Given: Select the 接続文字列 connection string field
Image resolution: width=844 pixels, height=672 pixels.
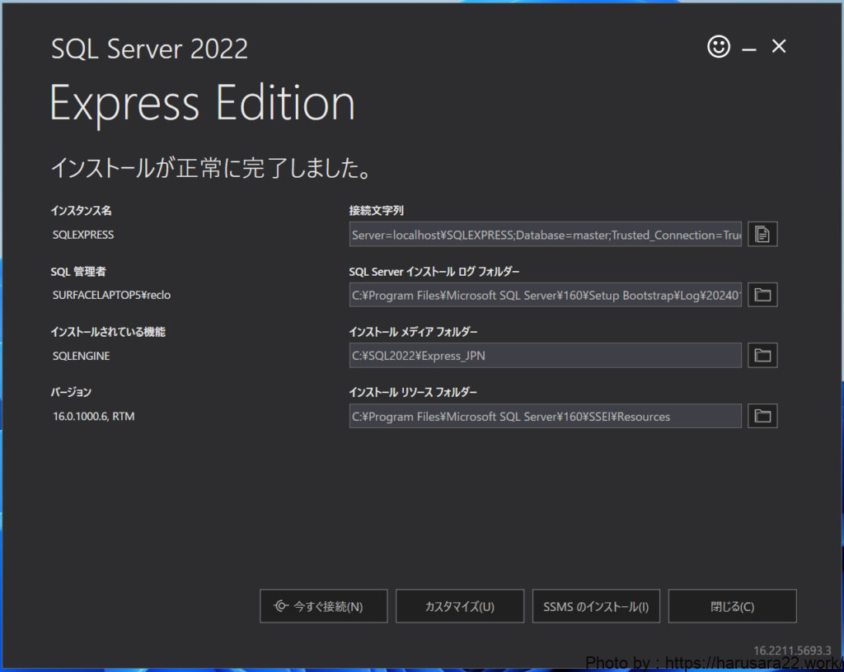Looking at the screenshot, I should [546, 235].
